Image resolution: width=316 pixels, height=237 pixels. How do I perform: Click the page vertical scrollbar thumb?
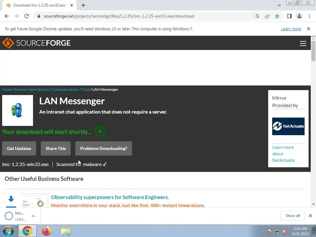click(313, 51)
